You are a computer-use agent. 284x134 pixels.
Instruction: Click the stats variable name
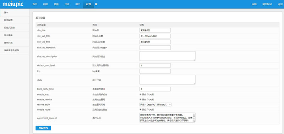(39, 80)
